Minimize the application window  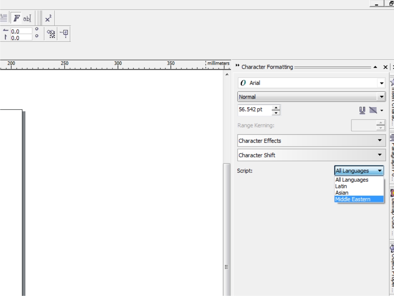coord(376,4)
